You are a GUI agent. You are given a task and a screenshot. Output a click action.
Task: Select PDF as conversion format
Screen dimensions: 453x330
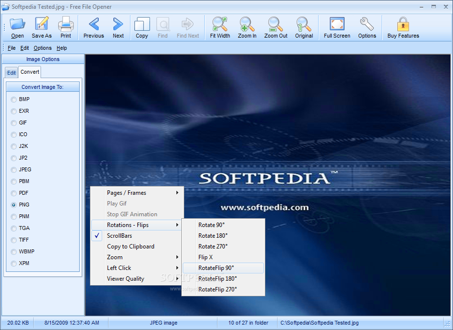click(x=14, y=193)
